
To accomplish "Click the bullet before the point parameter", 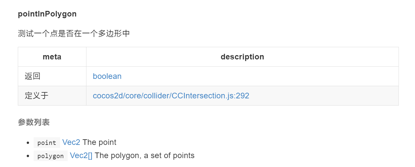I will pyautogui.click(x=28, y=143).
